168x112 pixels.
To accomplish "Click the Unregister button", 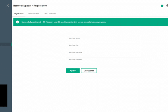I will pos(89,71).
